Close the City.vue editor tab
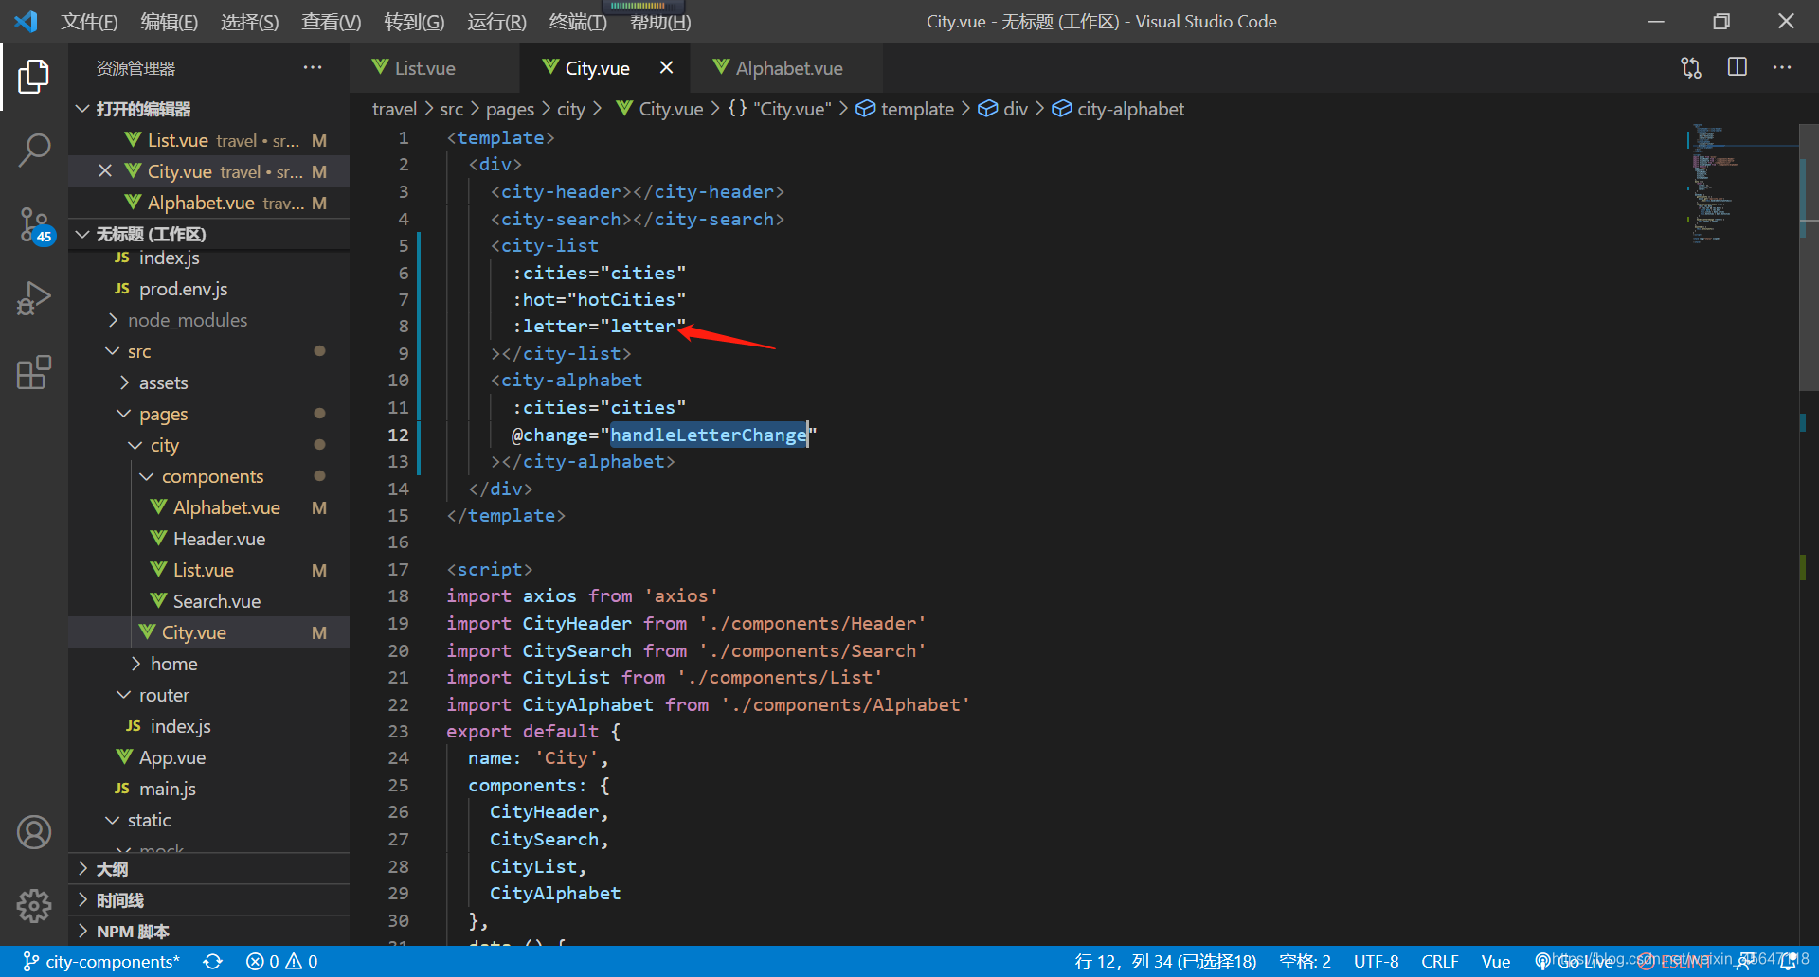 coord(666,68)
